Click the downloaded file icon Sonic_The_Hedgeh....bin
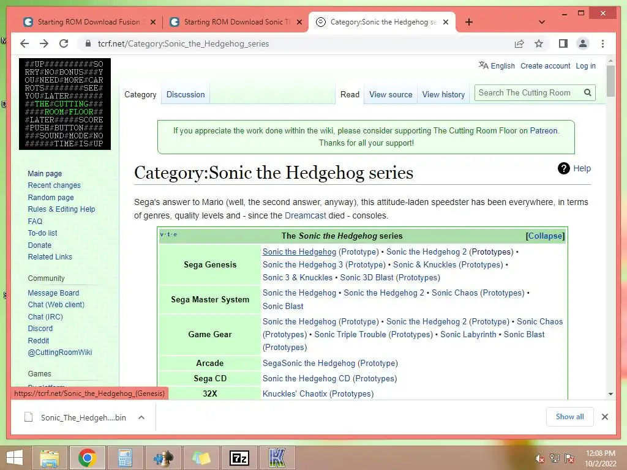627x470 pixels. 28,417
